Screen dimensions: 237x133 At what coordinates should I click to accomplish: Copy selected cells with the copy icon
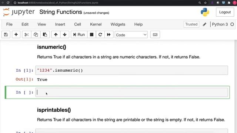pyautogui.click(x=36, y=34)
